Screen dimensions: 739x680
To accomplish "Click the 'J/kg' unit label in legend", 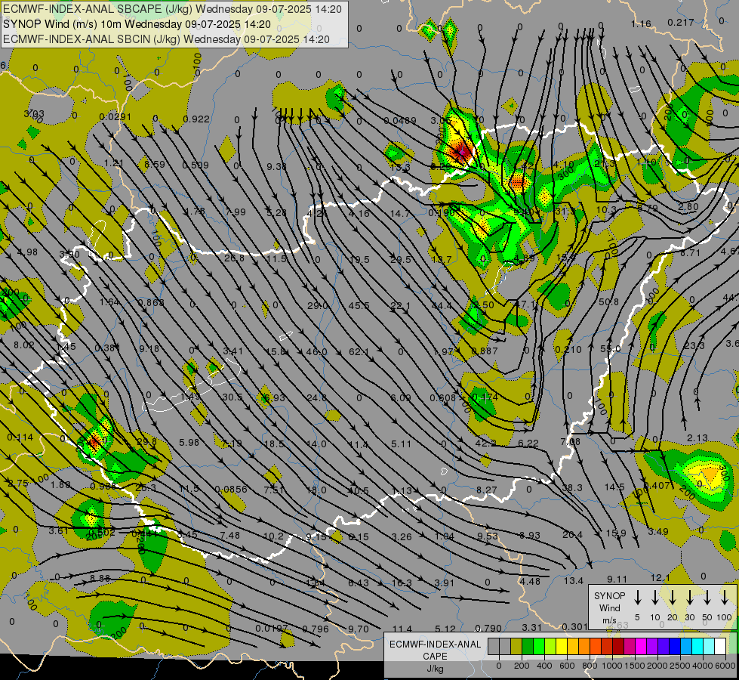I will (435, 669).
